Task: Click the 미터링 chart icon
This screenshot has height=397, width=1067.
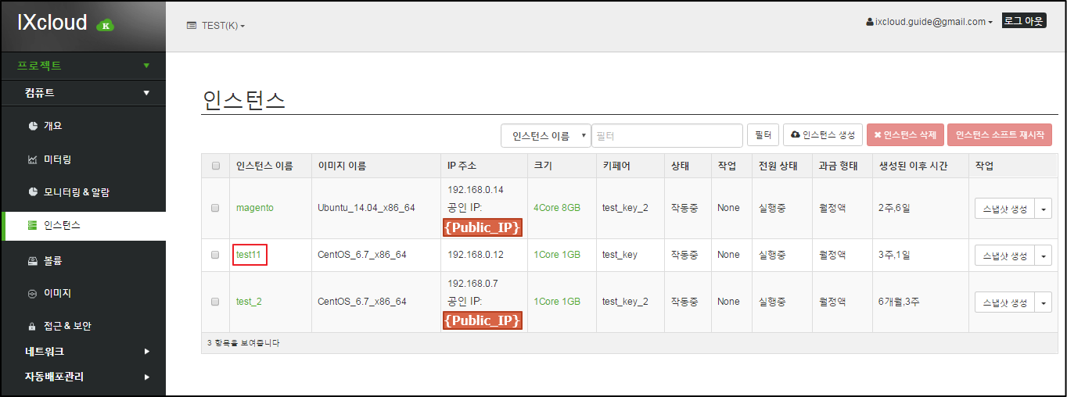Action: pyautogui.click(x=33, y=159)
